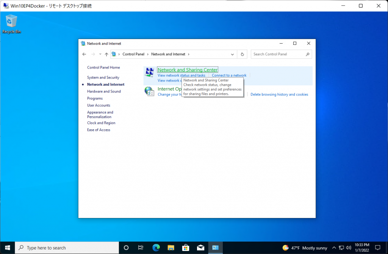Click the Control Panel taskbar button
388x254 pixels.
[215, 248]
